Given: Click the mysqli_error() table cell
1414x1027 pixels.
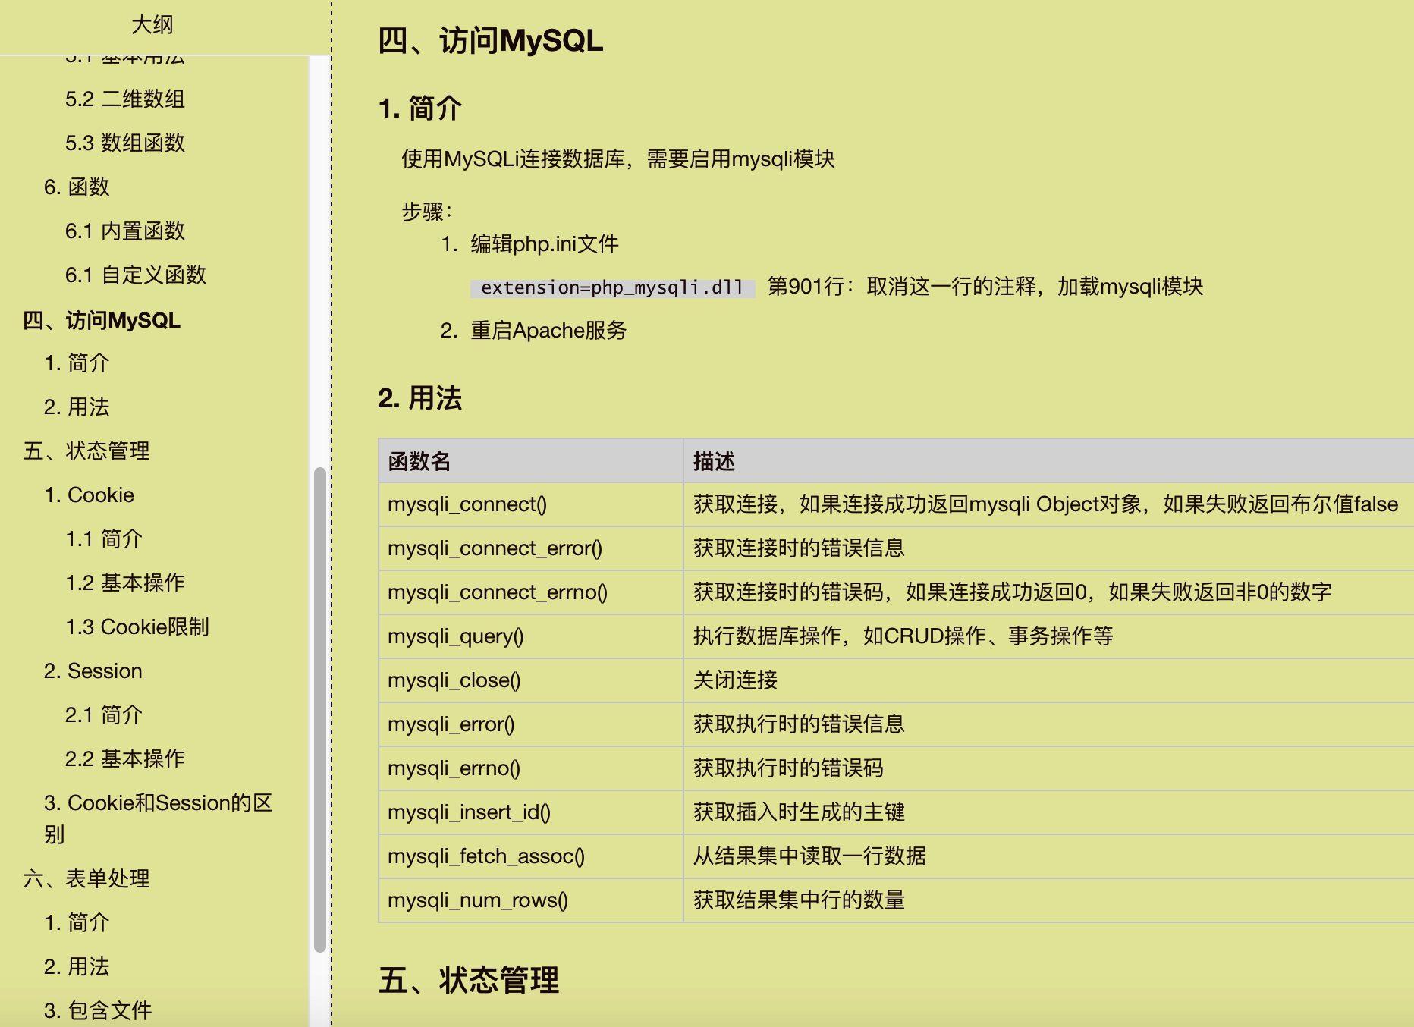Looking at the screenshot, I should point(530,724).
